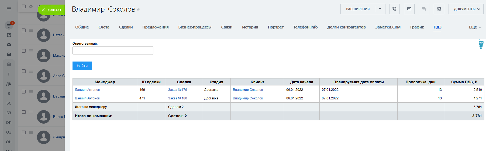This screenshot has height=151, width=486.
Task: Click the email envelope icon in header
Action: point(409,9)
